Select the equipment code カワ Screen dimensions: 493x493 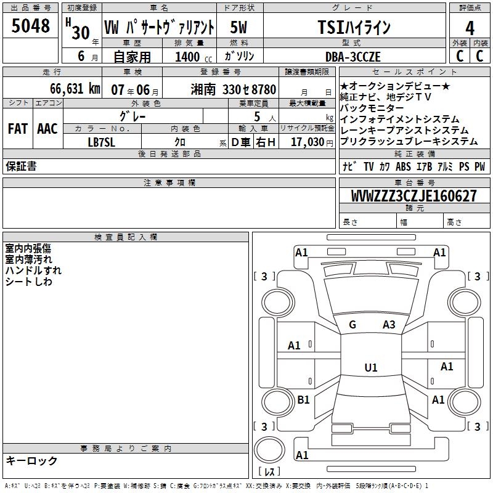pos(385,166)
